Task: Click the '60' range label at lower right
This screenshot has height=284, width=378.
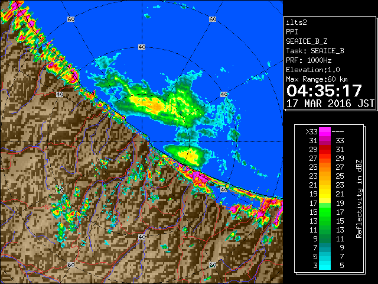Action: 213,264
